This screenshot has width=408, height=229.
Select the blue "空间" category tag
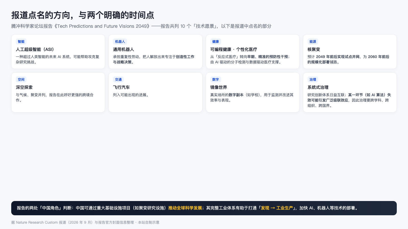(x=21, y=79)
